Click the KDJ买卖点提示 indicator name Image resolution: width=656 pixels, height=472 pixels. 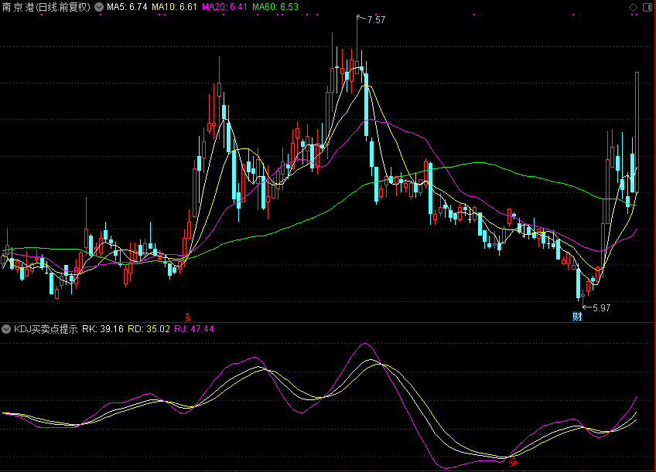coord(46,329)
